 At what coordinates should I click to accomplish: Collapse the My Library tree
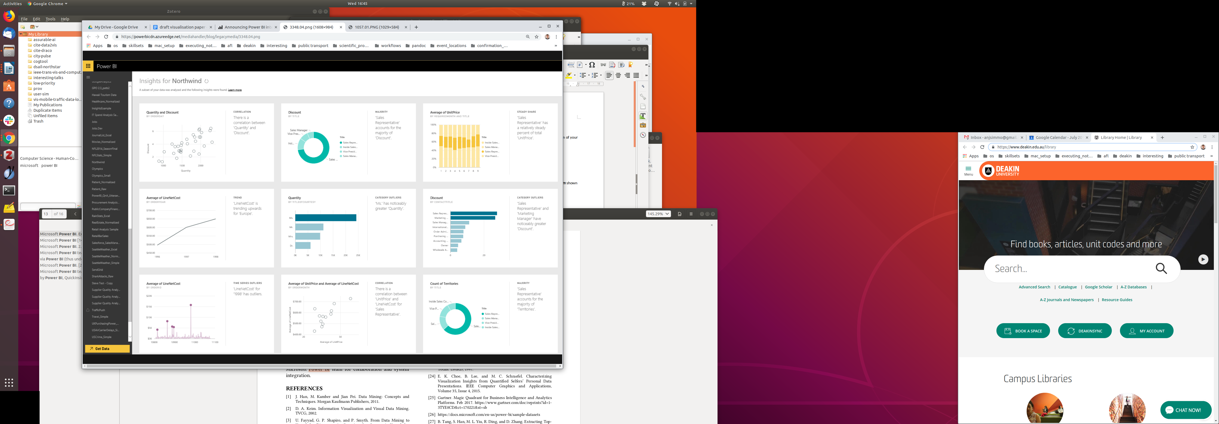tap(21, 34)
